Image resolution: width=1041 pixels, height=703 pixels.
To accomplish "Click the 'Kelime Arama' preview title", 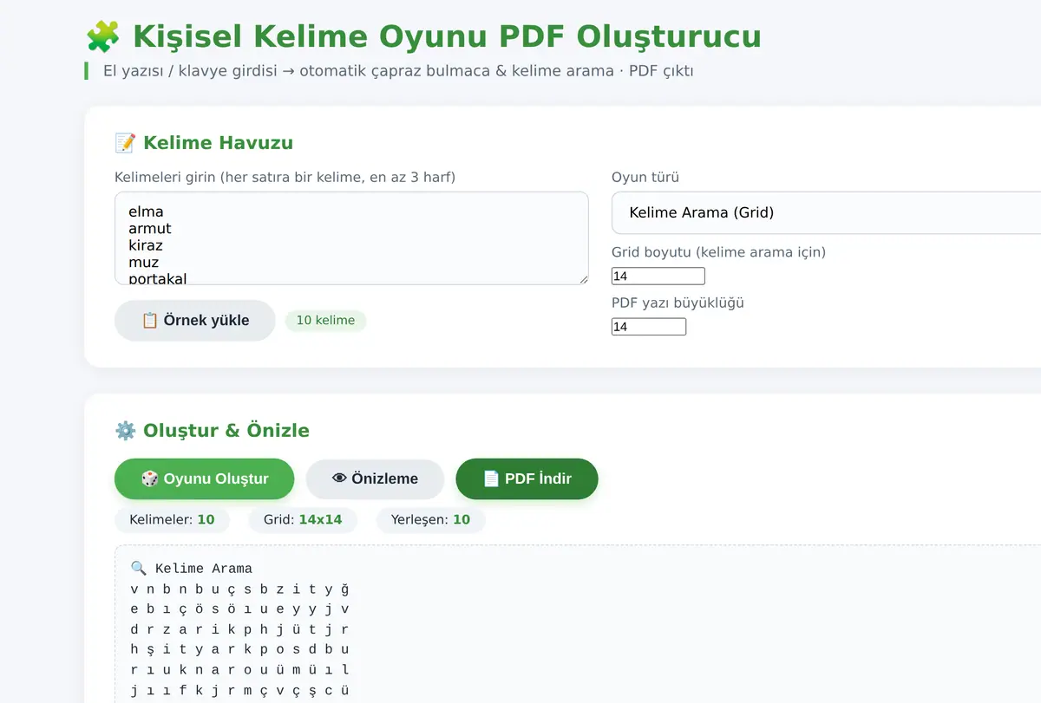I will 204,569.
